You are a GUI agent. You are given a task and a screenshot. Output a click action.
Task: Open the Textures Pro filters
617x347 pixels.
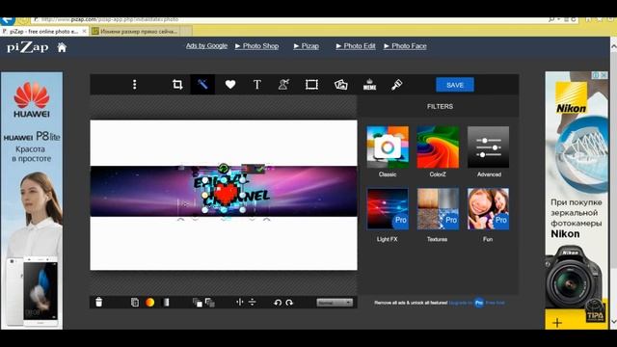point(438,209)
